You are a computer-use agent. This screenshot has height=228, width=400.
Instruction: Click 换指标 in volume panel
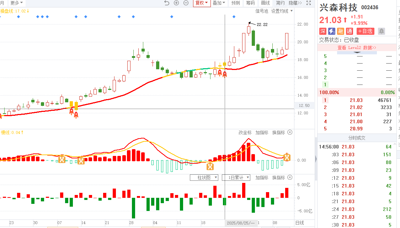pos(278,178)
